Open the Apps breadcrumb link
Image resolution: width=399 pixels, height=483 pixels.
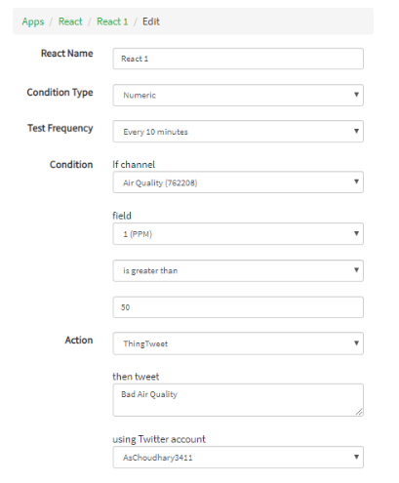[33, 21]
